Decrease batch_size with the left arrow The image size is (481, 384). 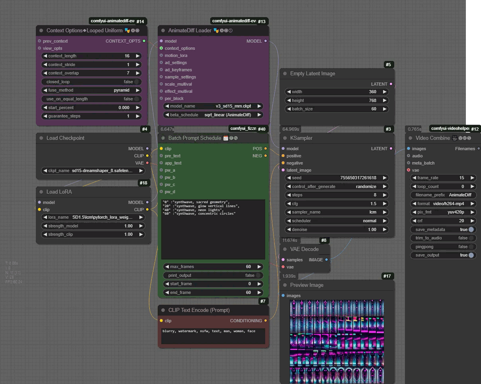tap(288, 109)
